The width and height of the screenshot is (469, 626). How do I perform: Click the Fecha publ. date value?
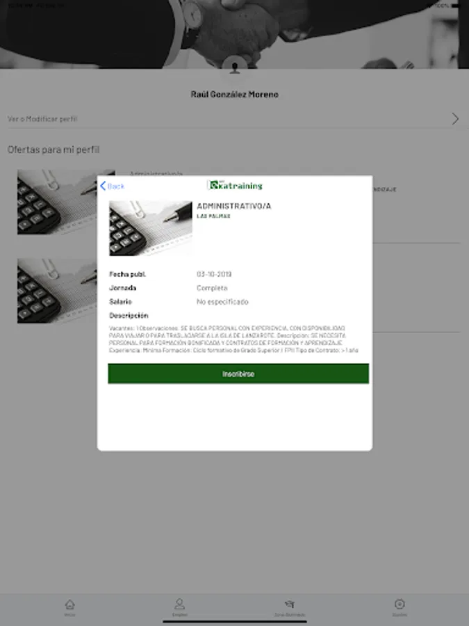click(x=214, y=274)
